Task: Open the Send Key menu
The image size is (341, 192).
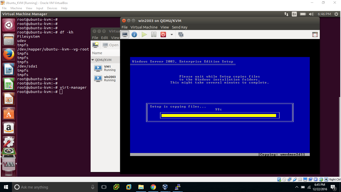Action: [x=179, y=27]
